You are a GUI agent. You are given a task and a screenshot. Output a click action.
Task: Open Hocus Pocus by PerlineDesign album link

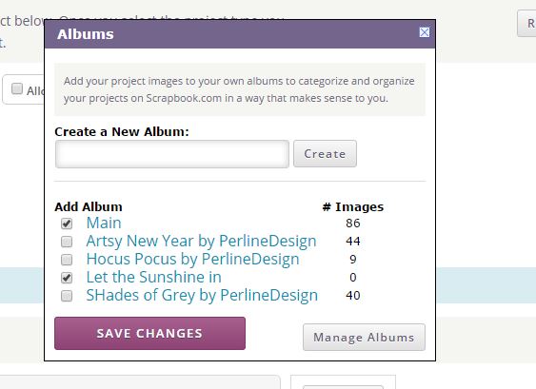click(x=193, y=260)
